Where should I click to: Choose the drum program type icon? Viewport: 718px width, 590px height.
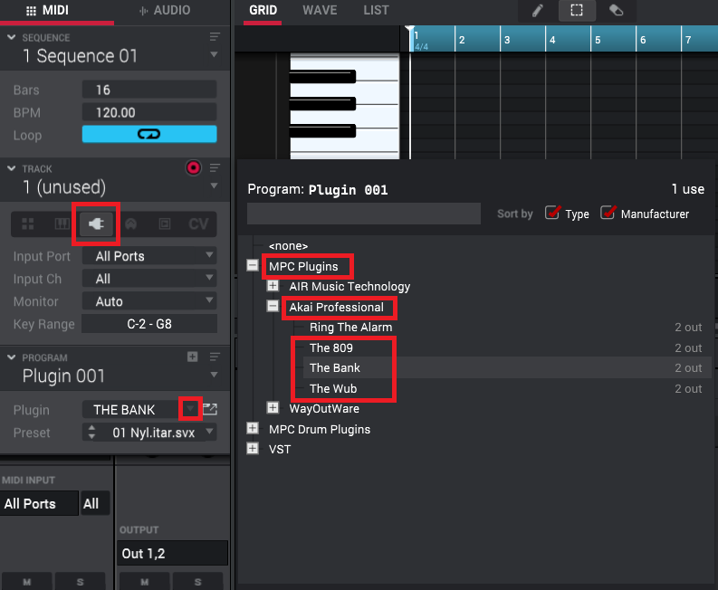28,224
